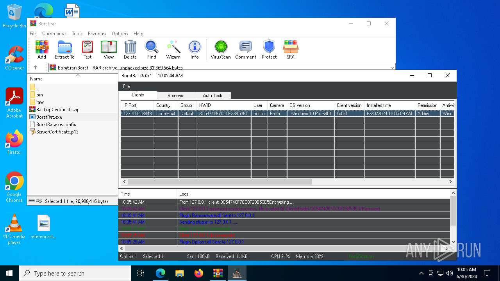Select client row 127.0.0.1:8848
The image size is (500, 281).
[287, 114]
